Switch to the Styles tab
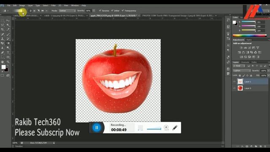Image resolution: width=270 pixels, height=152 pixels. [249, 40]
